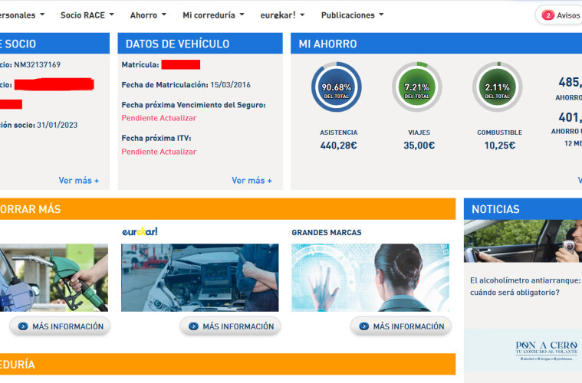This screenshot has height=383, width=582.
Task: Open the Publicaciones dropdown
Action: click(352, 15)
